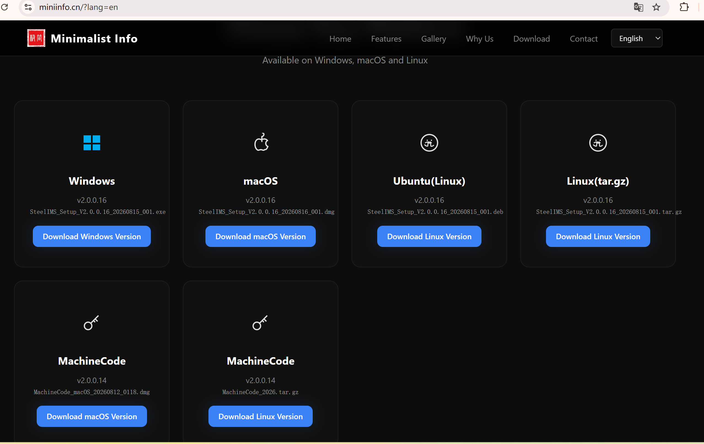Reload the page with the refresh icon

[4, 7]
